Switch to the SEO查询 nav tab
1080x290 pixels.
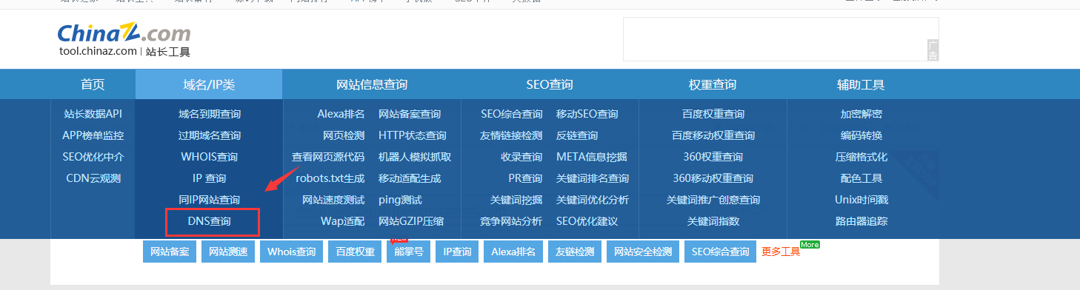click(550, 84)
